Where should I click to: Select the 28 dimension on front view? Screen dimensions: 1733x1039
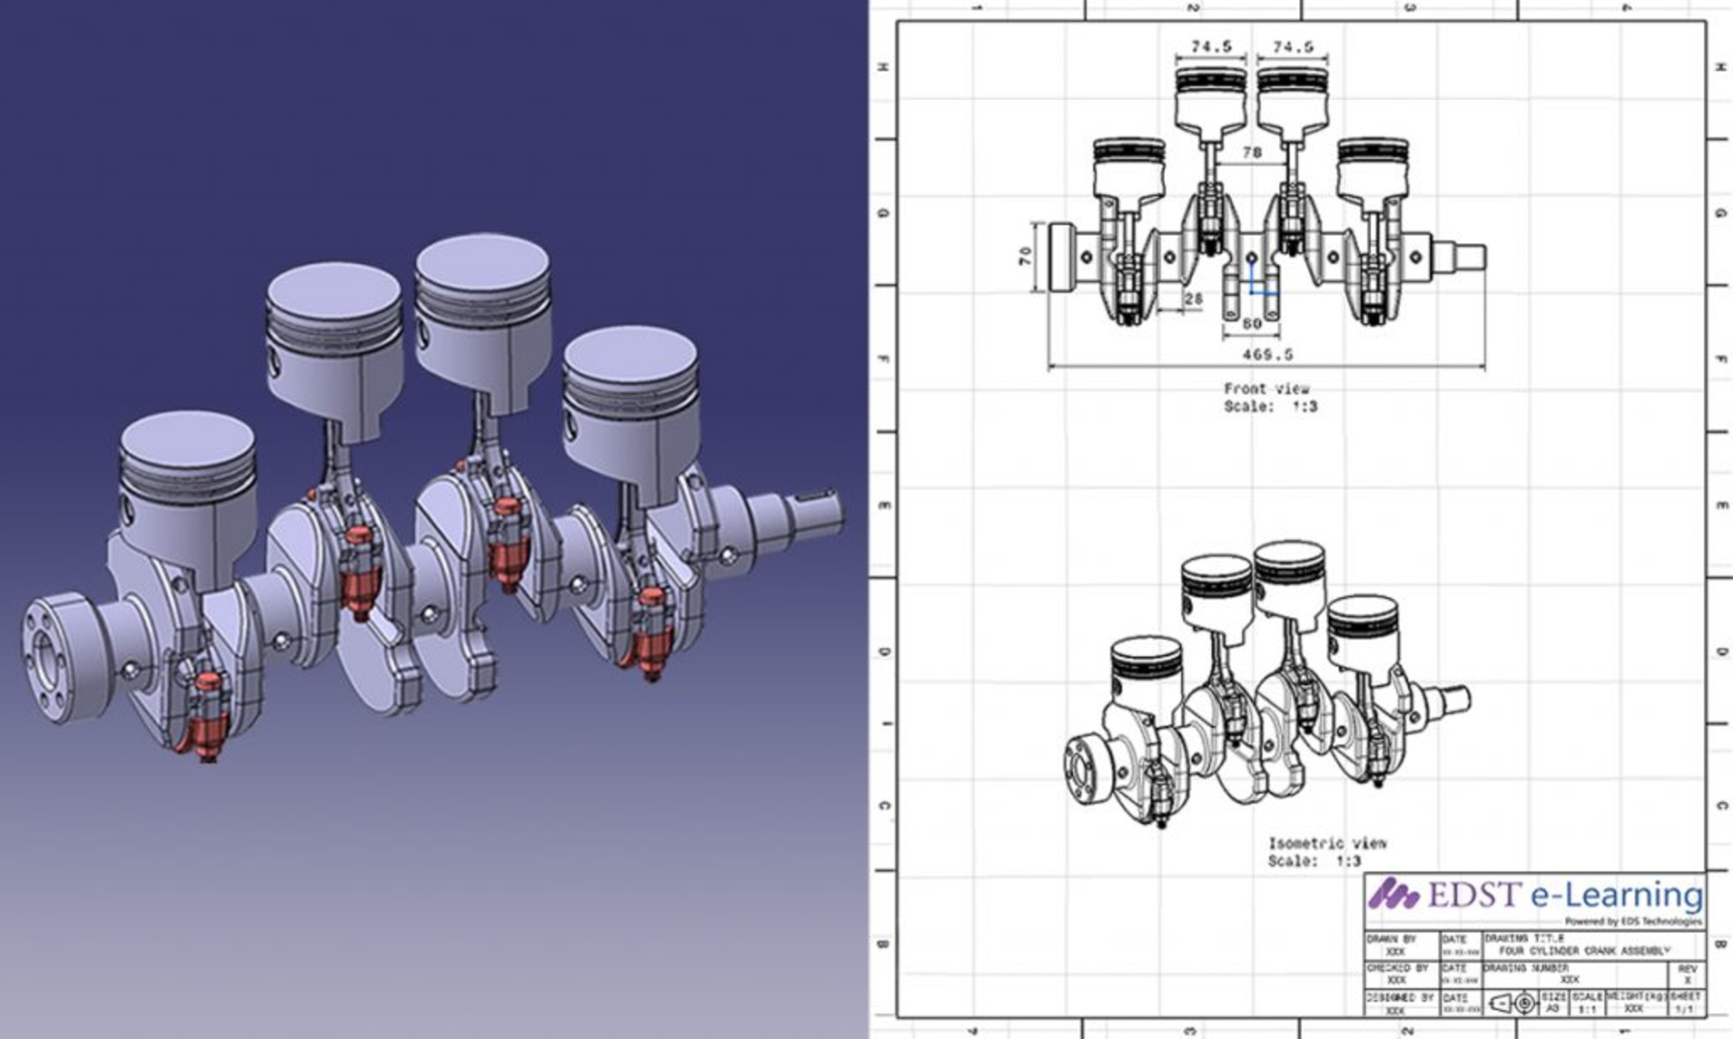click(1193, 300)
